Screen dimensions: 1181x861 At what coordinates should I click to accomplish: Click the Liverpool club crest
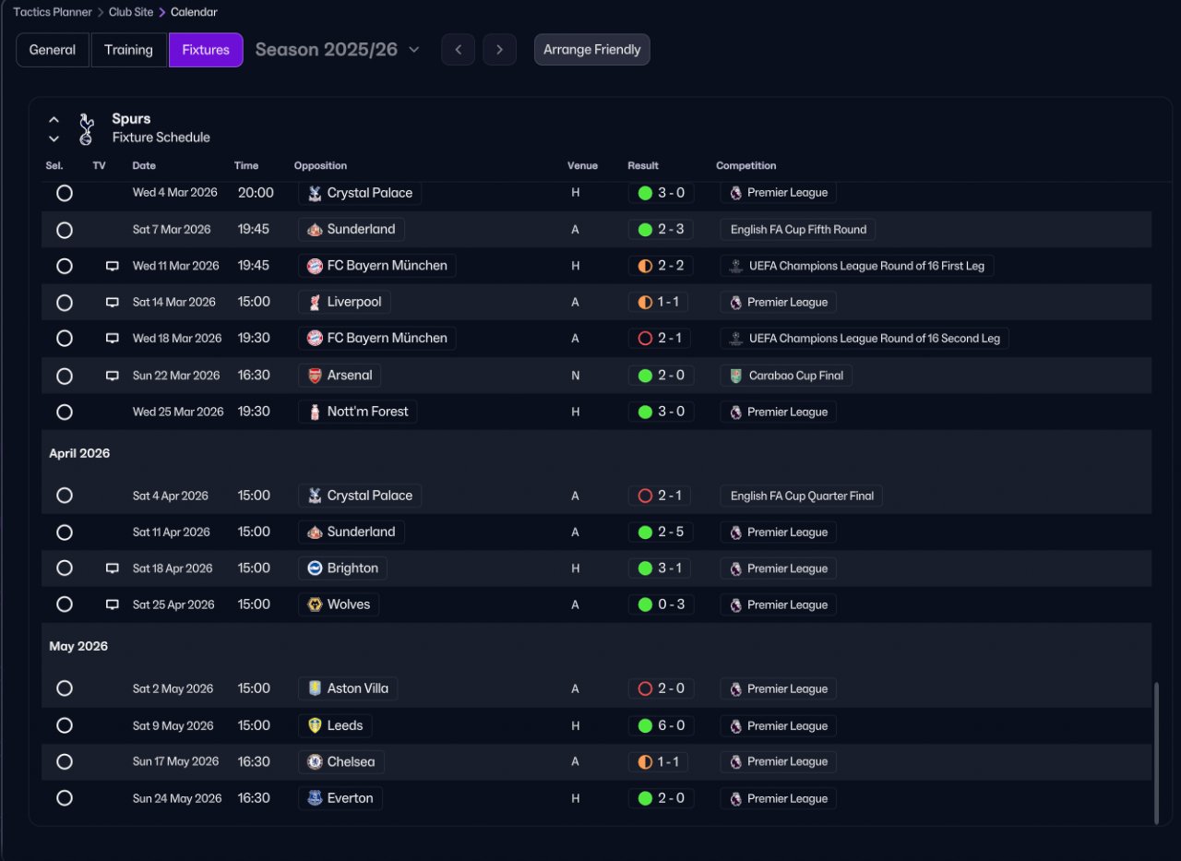click(x=315, y=303)
